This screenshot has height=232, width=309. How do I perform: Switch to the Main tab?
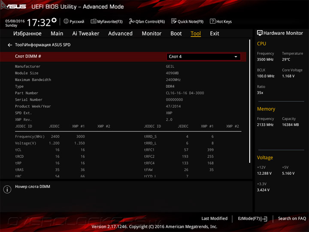pos(57,34)
